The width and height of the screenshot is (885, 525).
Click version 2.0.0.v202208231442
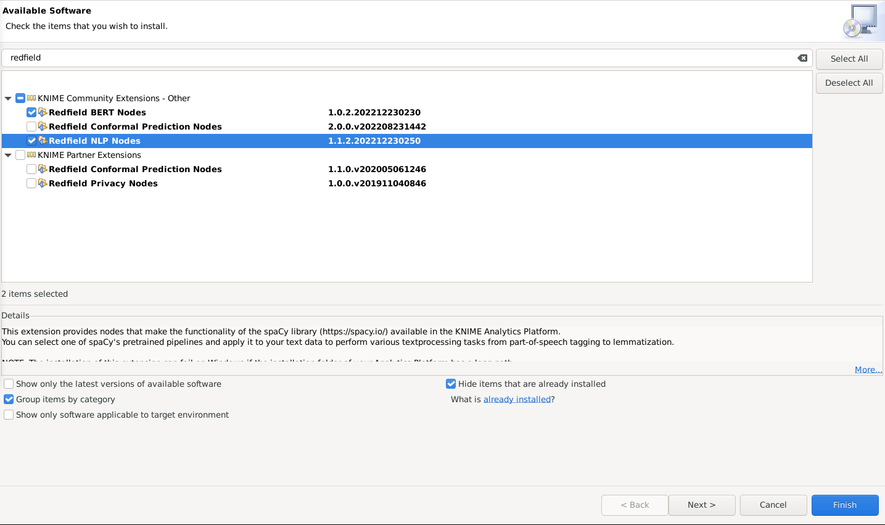(377, 126)
